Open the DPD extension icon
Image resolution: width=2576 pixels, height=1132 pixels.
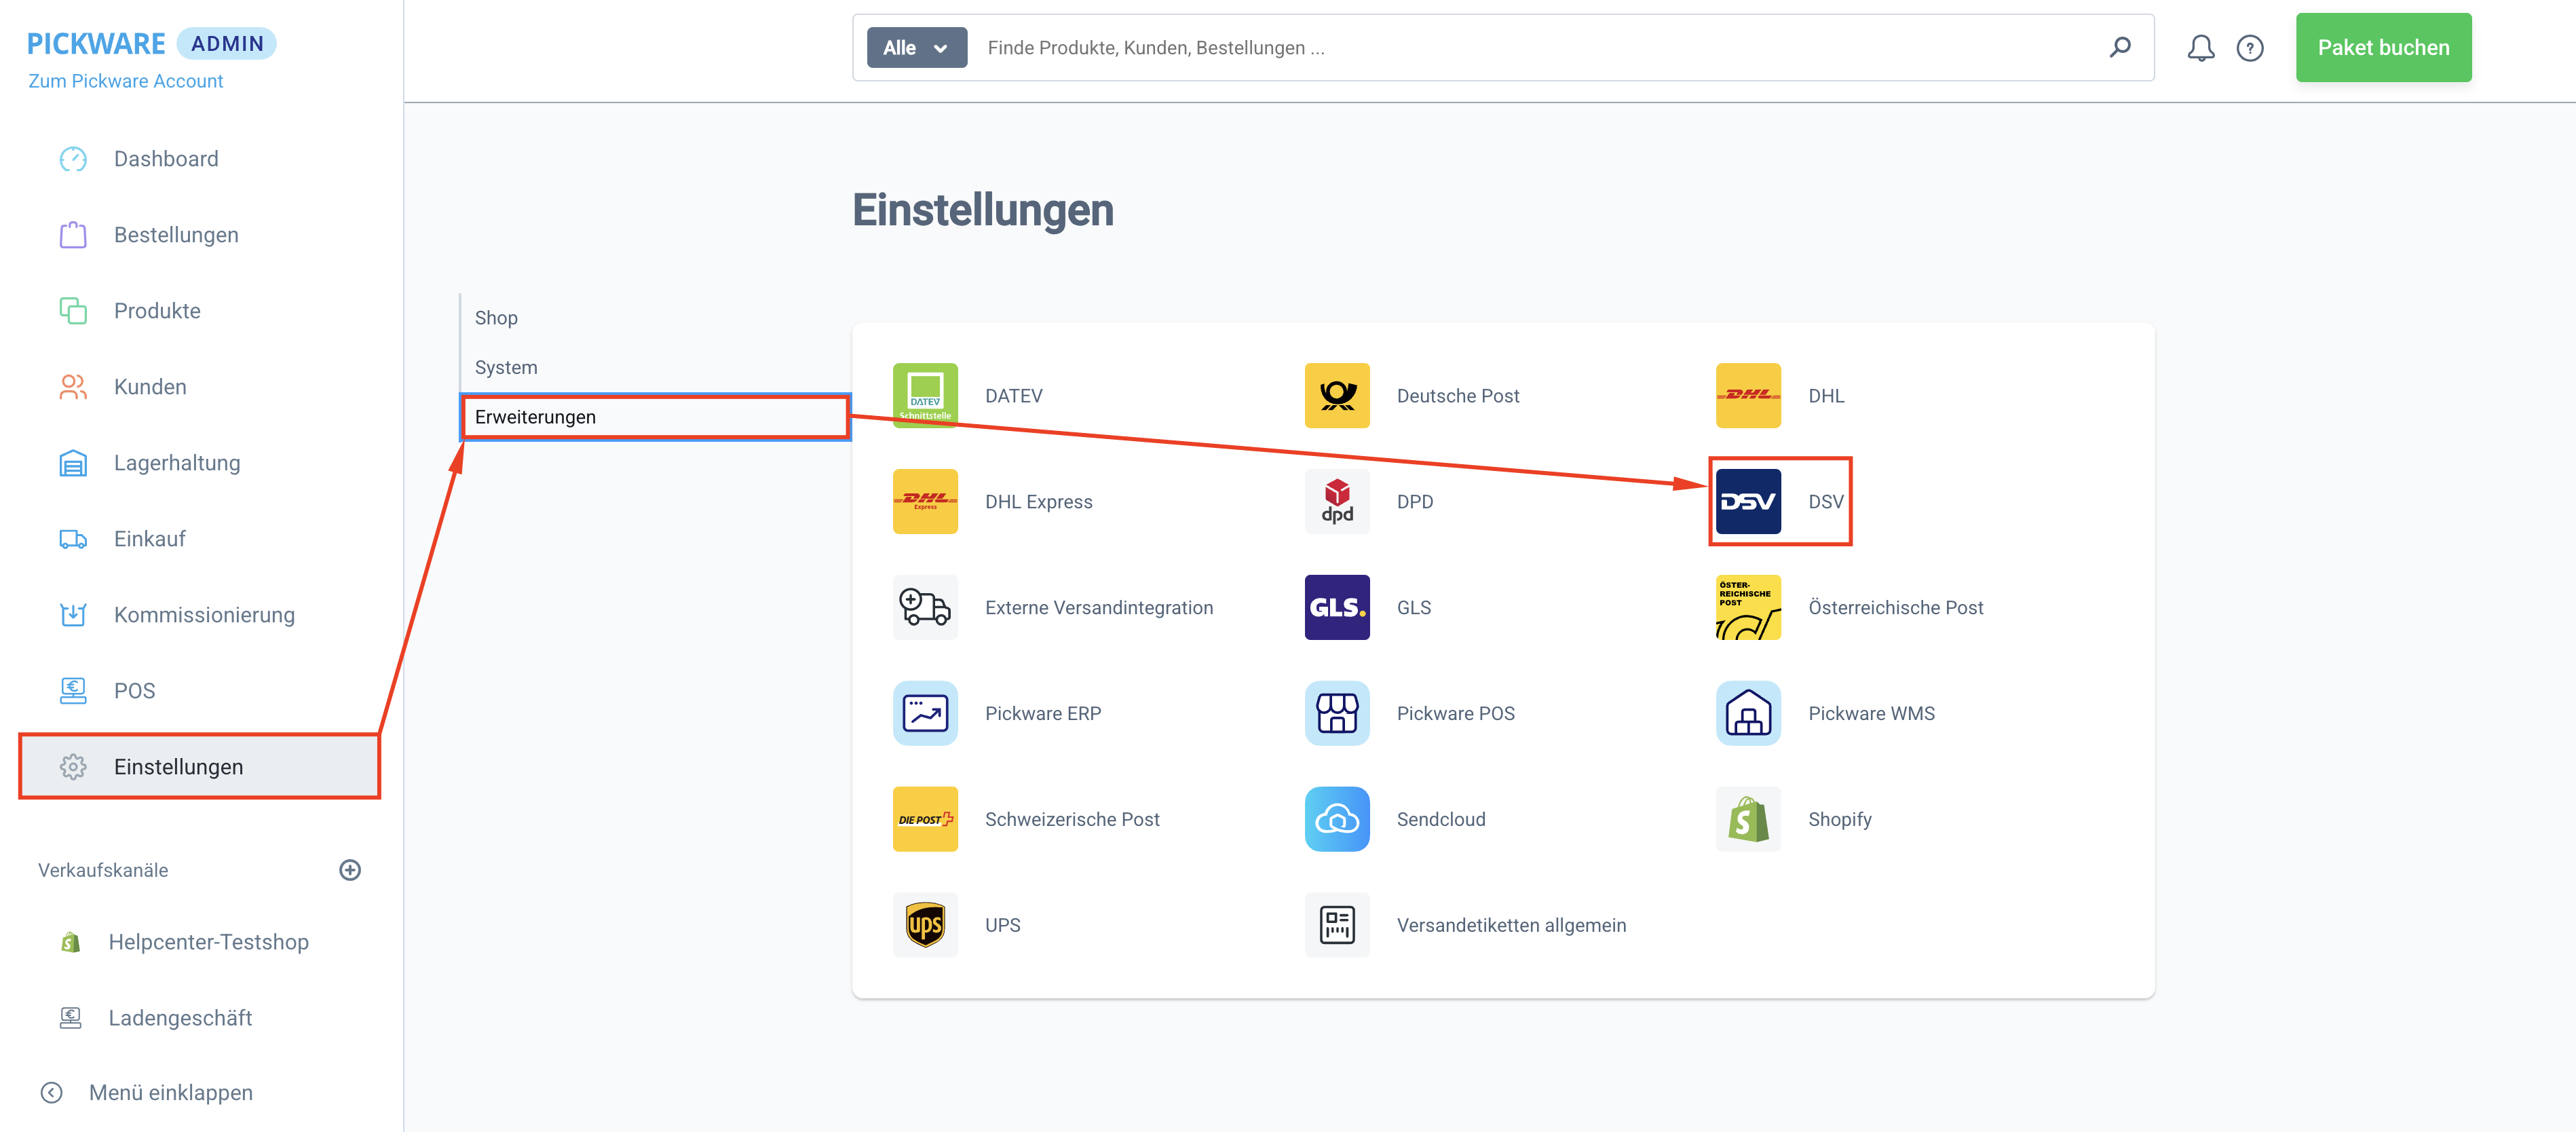(x=1336, y=501)
